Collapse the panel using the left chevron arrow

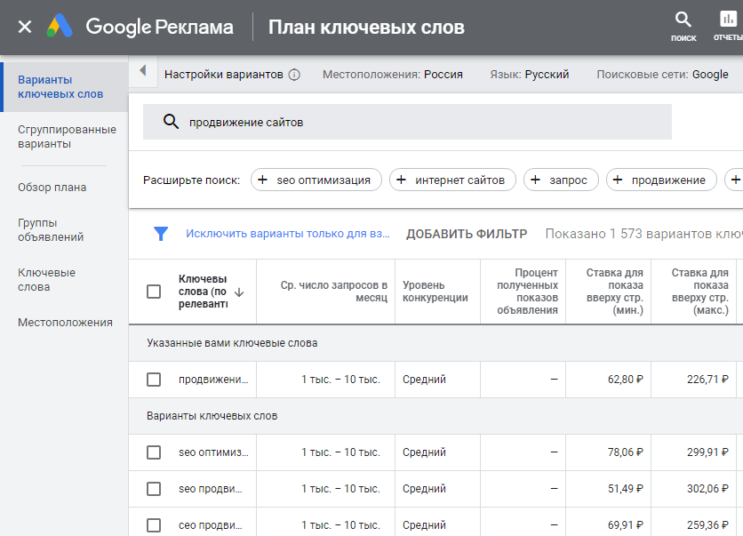click(x=144, y=70)
